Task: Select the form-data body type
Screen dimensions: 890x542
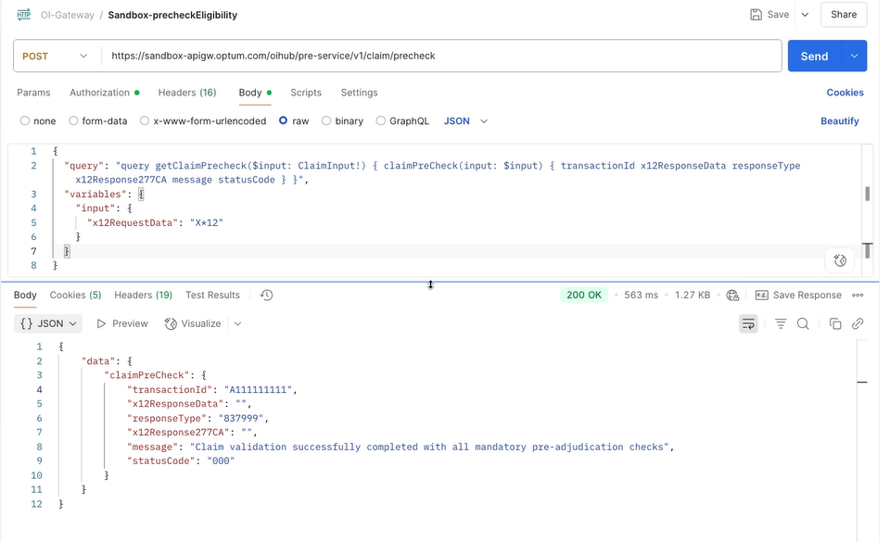Action: [x=98, y=120]
